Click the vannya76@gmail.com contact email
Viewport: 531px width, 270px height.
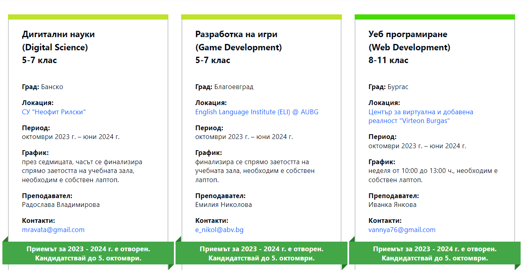coord(402,230)
